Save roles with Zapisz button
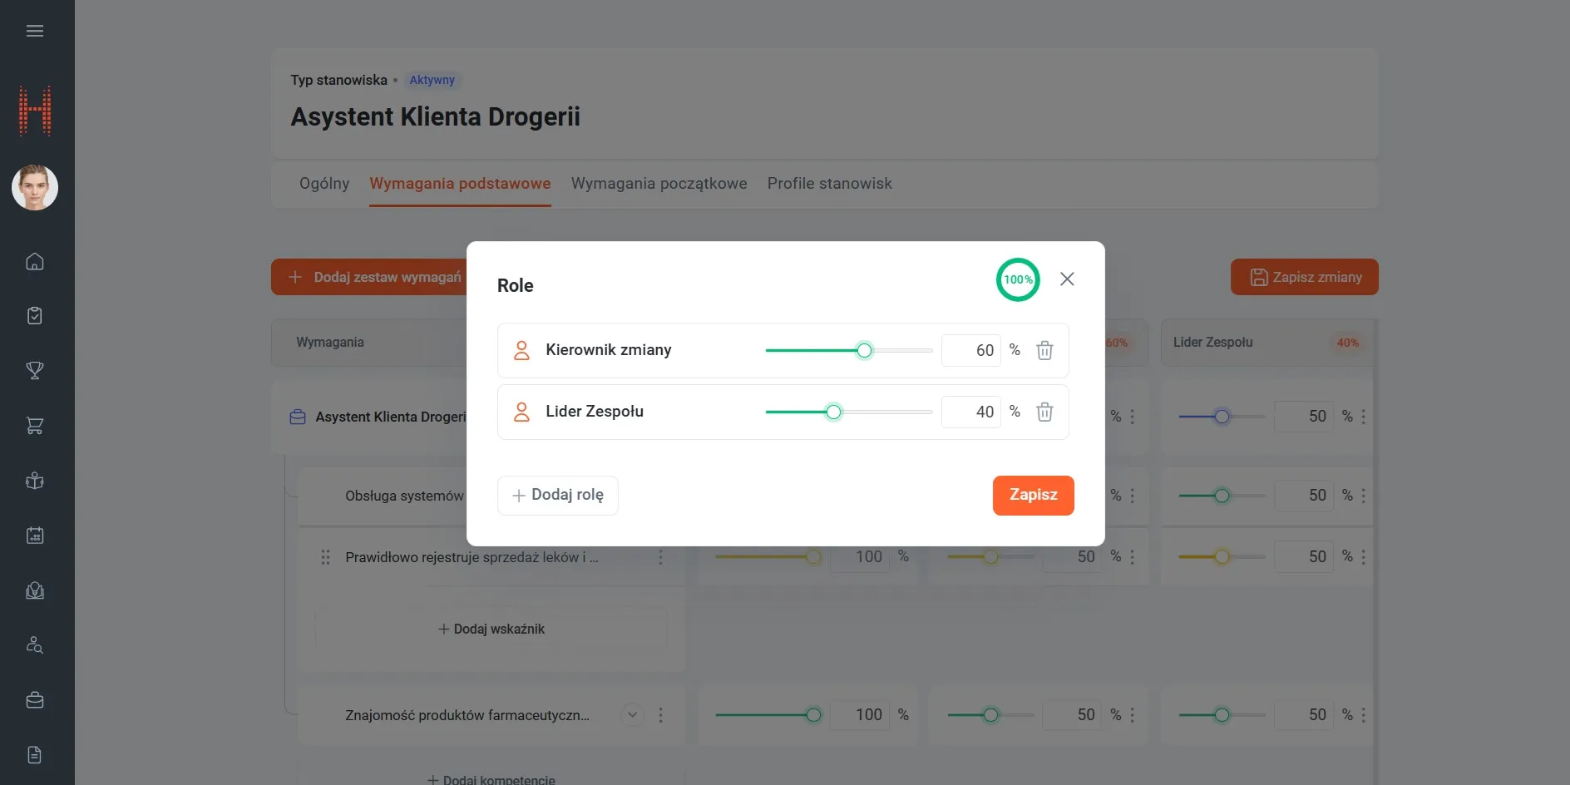1570x785 pixels. point(1034,496)
